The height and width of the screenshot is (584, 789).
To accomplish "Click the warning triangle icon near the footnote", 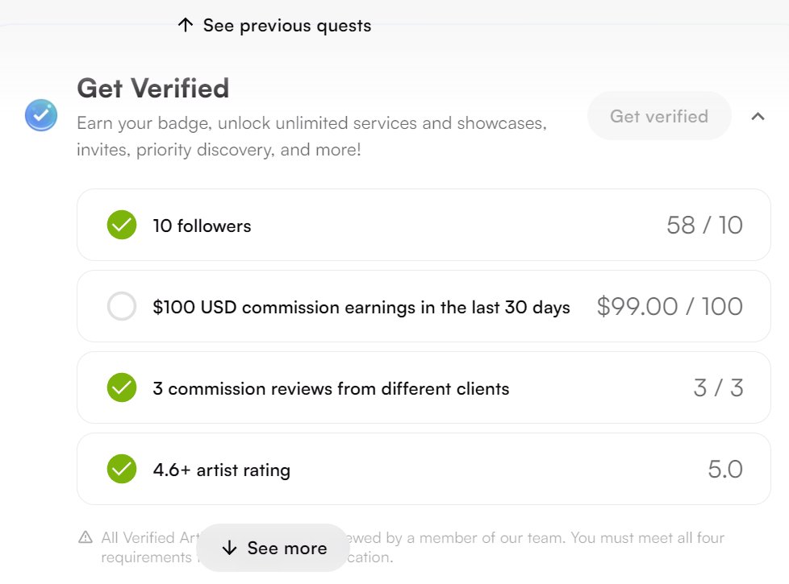I will (86, 537).
